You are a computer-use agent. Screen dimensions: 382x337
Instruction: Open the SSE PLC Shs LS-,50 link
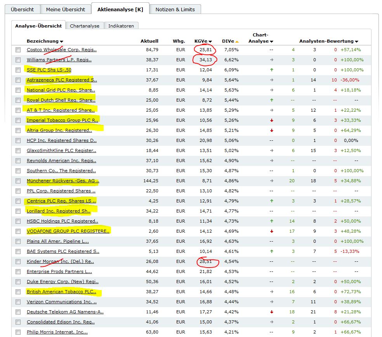point(49,70)
